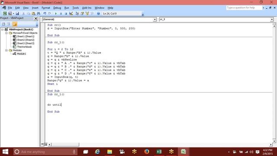This screenshot has height=156, width=277.
Task: Open Properties Window toolbar icon
Action: 82,13
